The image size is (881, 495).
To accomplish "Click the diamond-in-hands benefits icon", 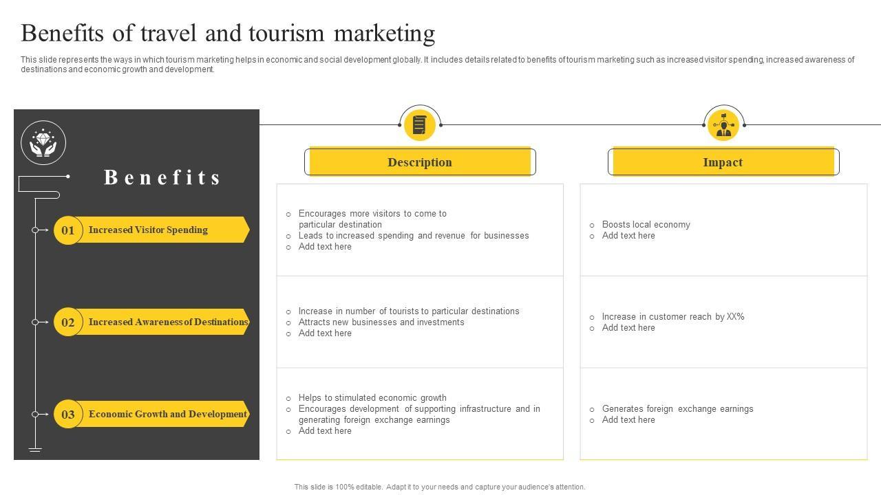I will tap(43, 143).
